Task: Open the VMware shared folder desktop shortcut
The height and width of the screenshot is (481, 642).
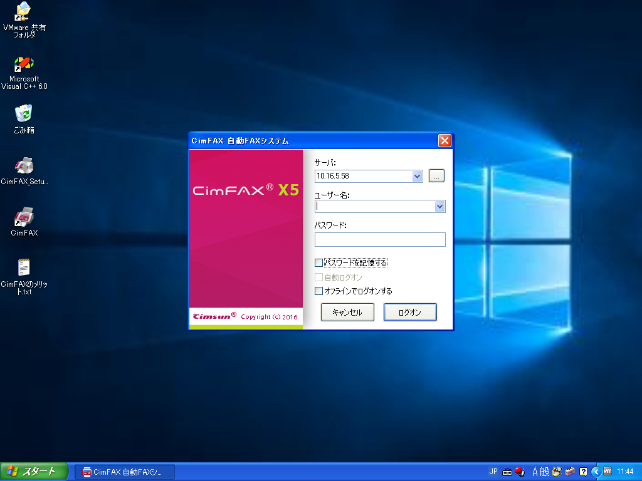Action: point(24,21)
